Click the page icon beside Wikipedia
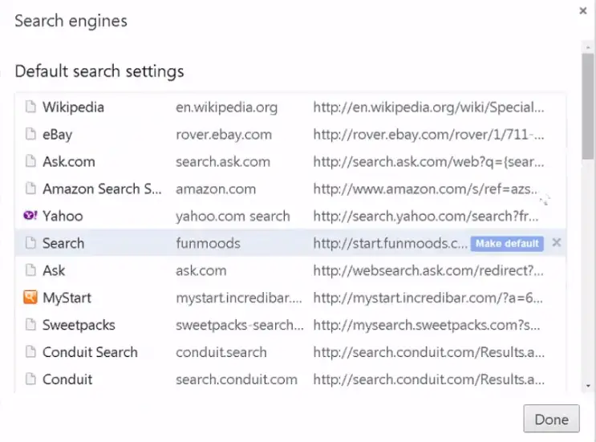596x442 pixels. point(30,107)
